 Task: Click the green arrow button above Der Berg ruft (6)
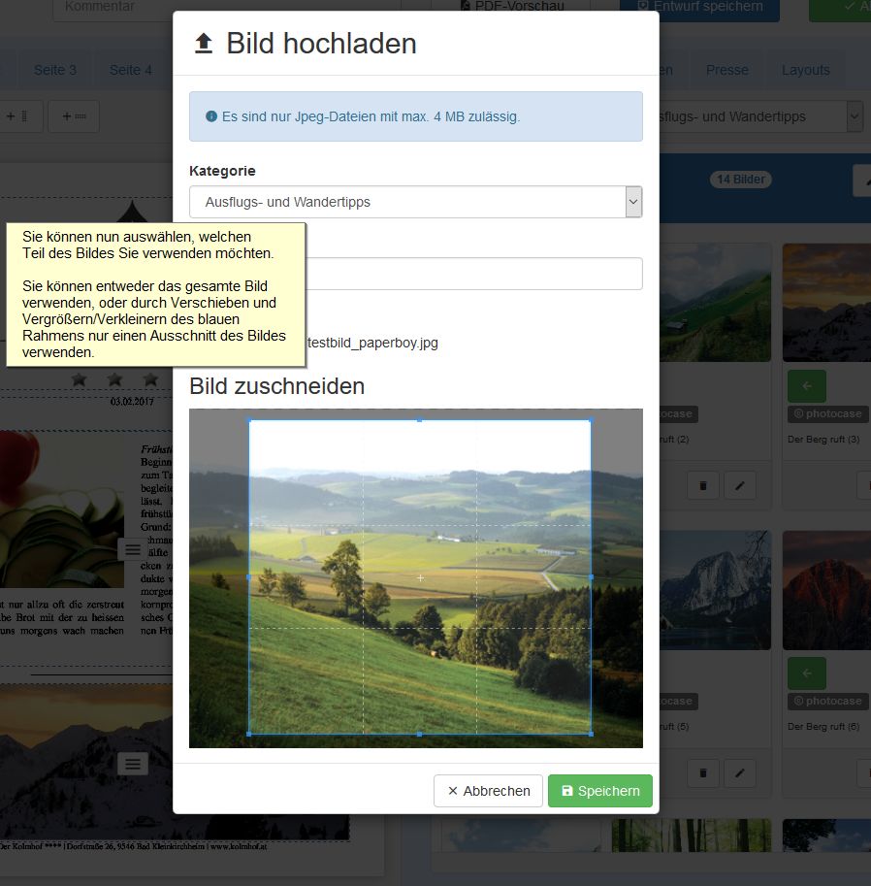806,673
